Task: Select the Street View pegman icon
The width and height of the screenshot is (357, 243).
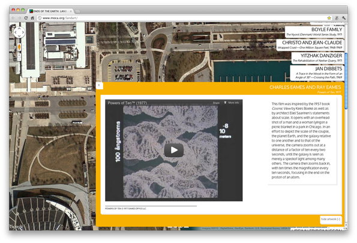Action: tap(19, 47)
